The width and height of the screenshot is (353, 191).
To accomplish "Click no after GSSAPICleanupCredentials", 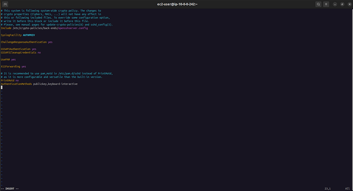I will [x=39, y=53].
